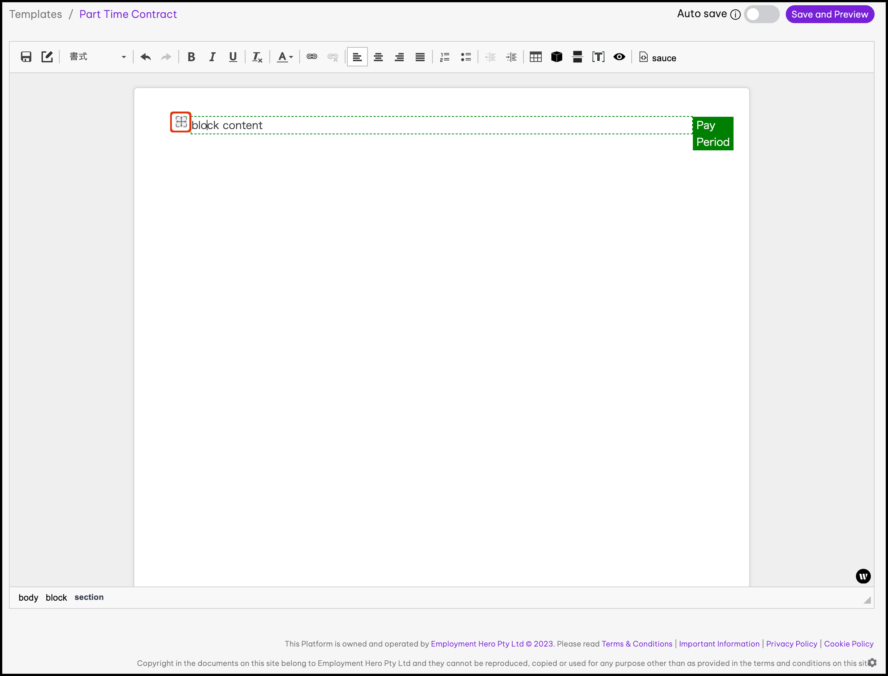
Task: Click the [T] placeholder icon
Action: (598, 57)
